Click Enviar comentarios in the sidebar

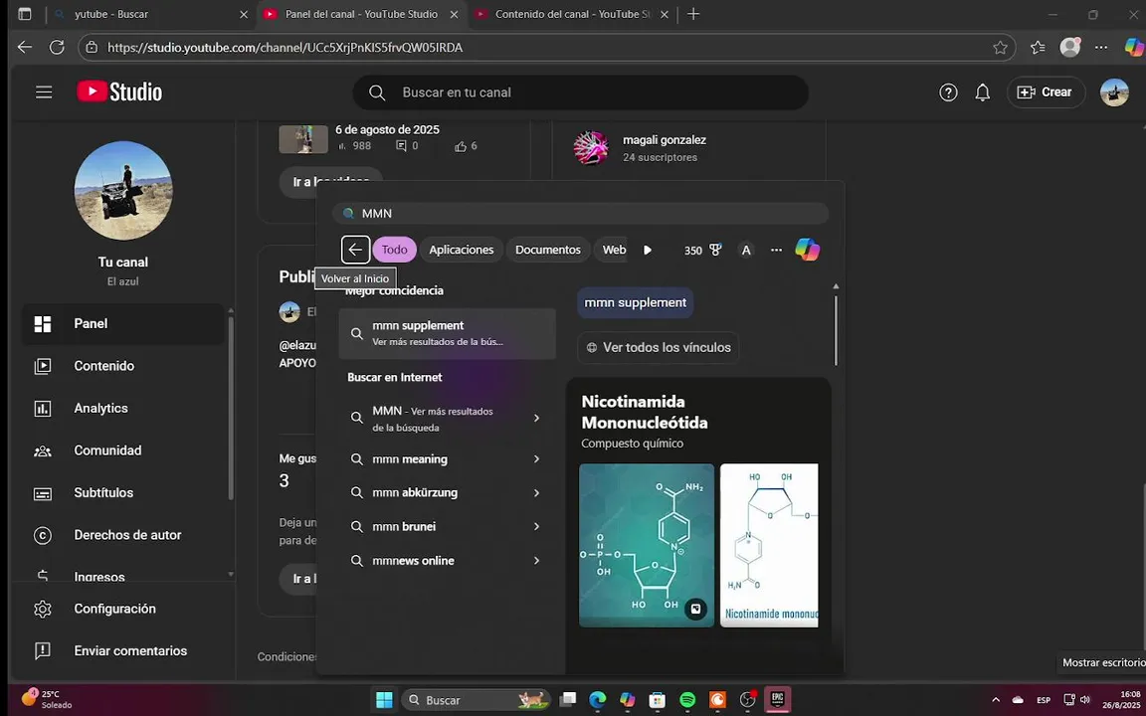122,651
